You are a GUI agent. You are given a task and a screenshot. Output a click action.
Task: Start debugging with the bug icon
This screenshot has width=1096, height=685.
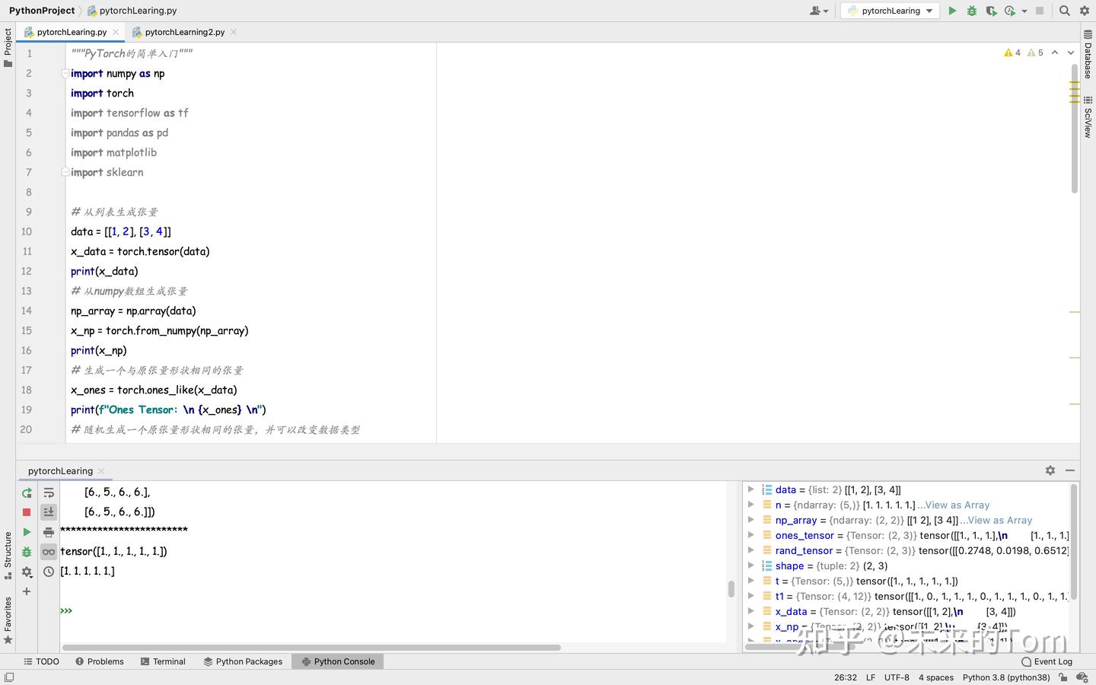pos(971,11)
